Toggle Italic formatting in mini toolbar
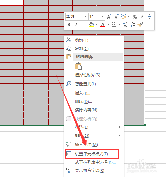The image size is (166, 177). tap(76, 24)
